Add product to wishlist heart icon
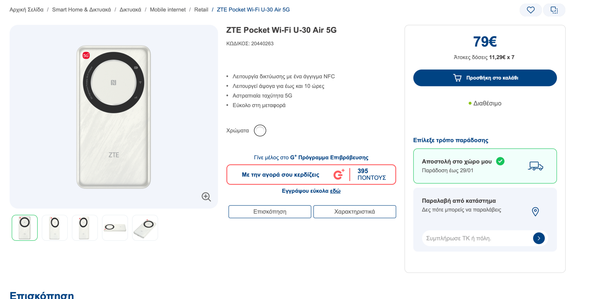This screenshot has height=299, width=600. point(530,10)
